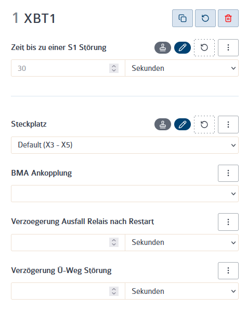Focus the Verzögerung Ü-Weg Störung number field
The width and height of the screenshot is (247, 309).
pyautogui.click(x=68, y=291)
